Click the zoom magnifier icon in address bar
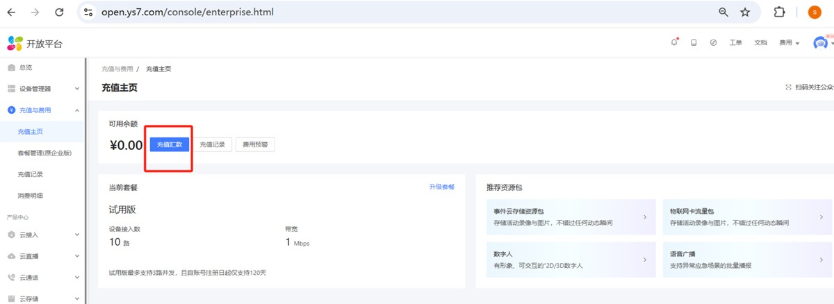 click(x=723, y=12)
